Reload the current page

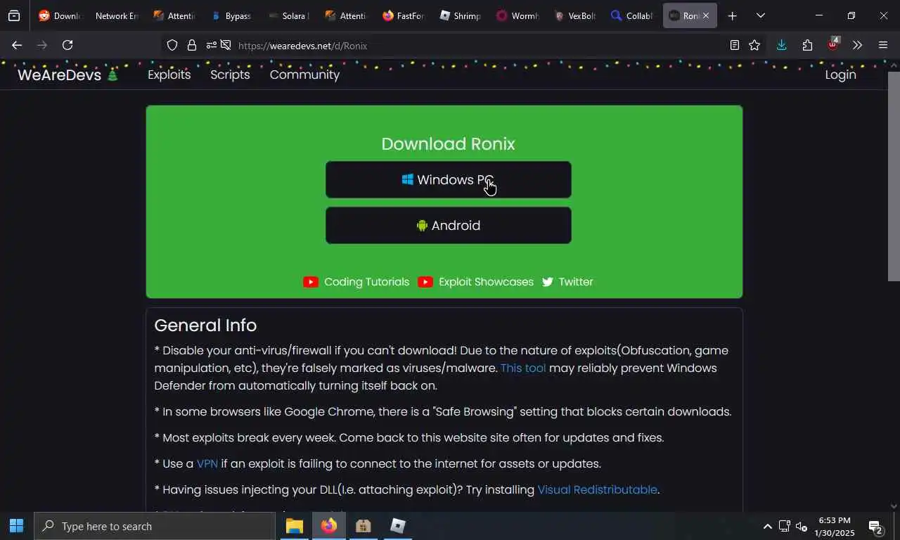pos(67,45)
